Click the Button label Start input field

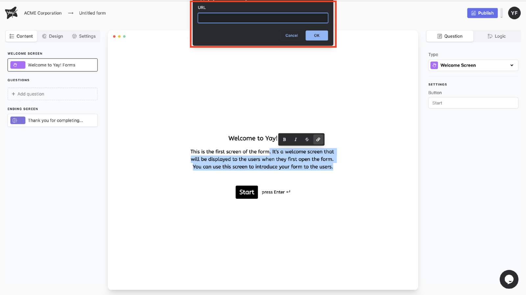pos(473,103)
